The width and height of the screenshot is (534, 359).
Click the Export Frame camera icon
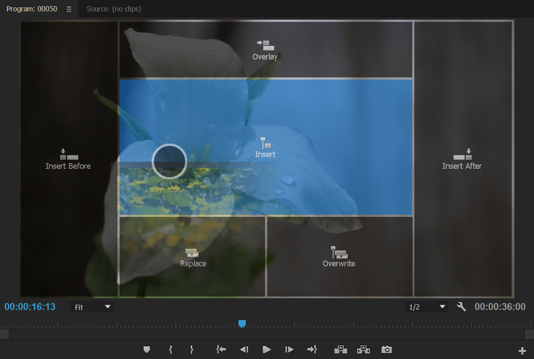386,349
